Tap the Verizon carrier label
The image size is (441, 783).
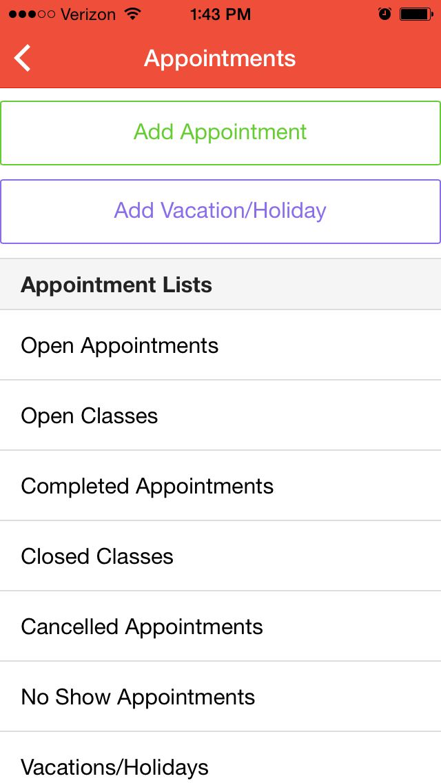[x=88, y=14]
